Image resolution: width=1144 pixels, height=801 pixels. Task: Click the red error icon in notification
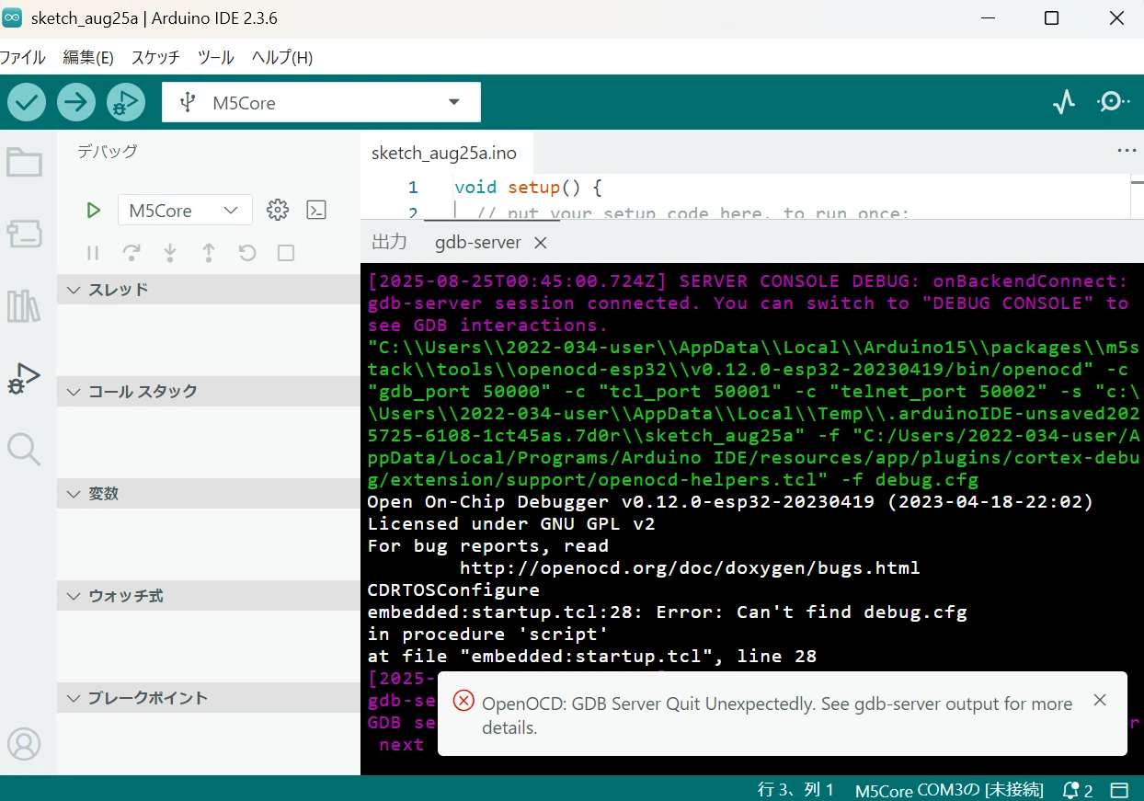pos(464,701)
